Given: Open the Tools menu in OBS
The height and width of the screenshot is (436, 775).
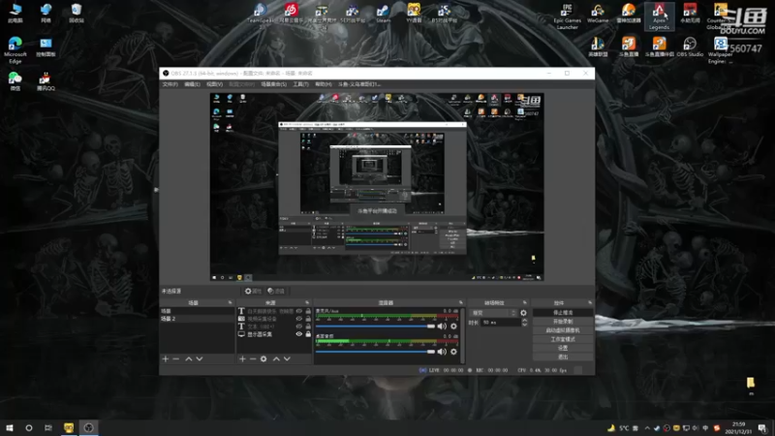Looking at the screenshot, I should point(300,84).
